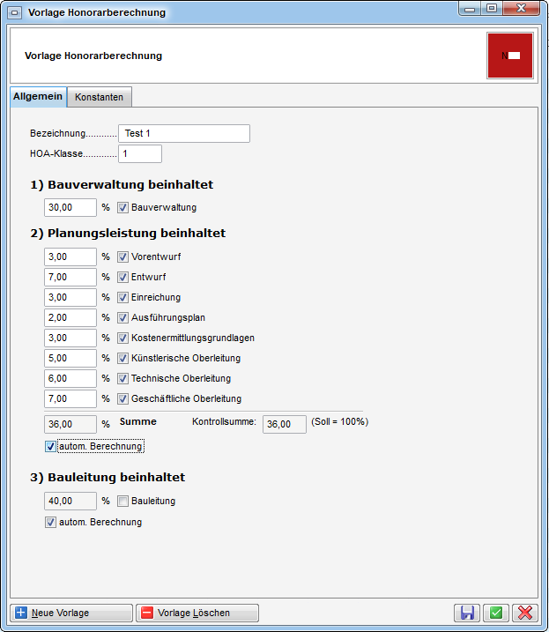Cancel using the red X icon
Viewport: 549px width, 632px height.
(x=525, y=613)
